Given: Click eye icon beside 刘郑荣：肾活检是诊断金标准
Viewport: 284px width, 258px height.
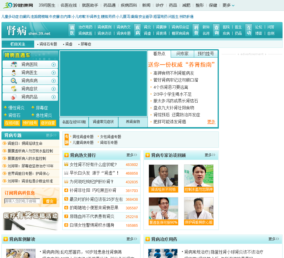Looking at the screenshot, I should [x=4, y=181].
